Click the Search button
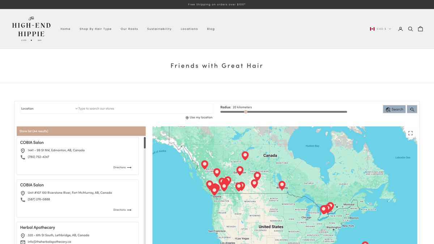 pyautogui.click(x=394, y=109)
